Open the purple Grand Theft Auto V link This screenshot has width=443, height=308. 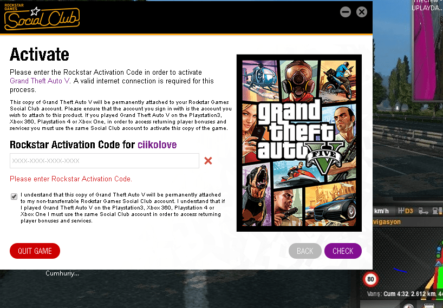click(x=40, y=81)
